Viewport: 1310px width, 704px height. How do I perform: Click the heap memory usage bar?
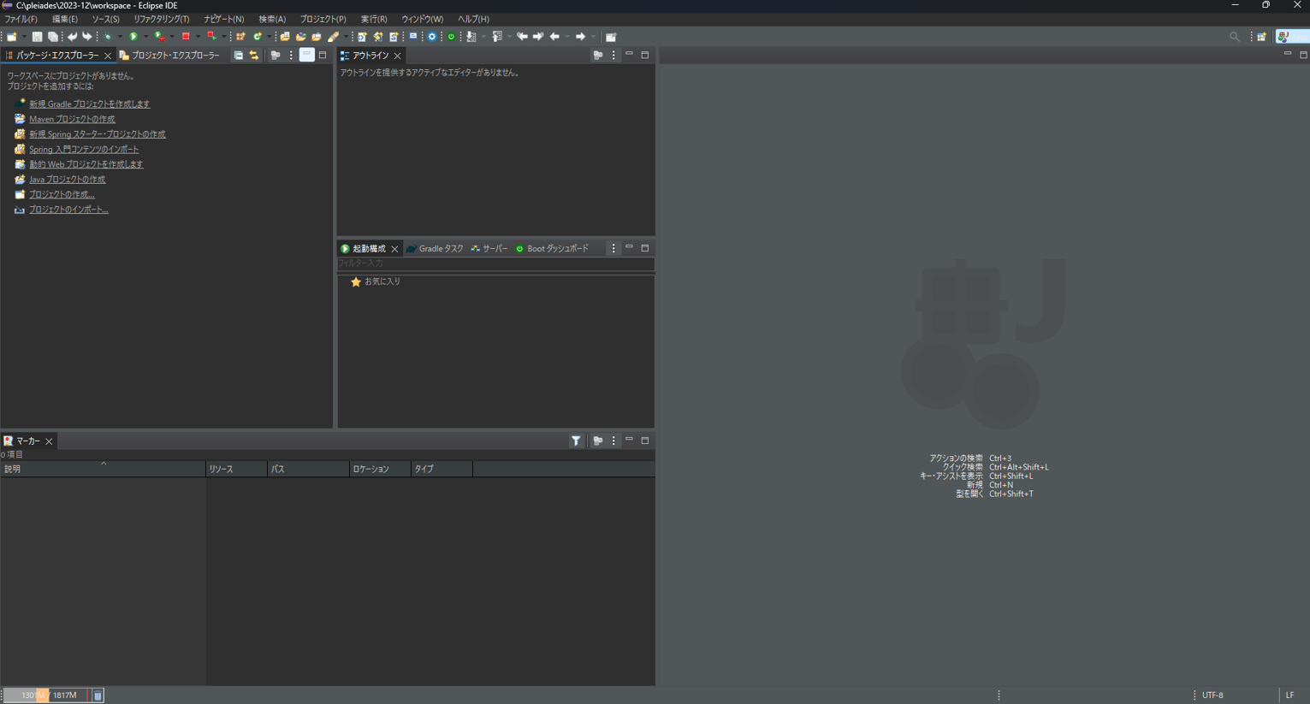point(45,695)
